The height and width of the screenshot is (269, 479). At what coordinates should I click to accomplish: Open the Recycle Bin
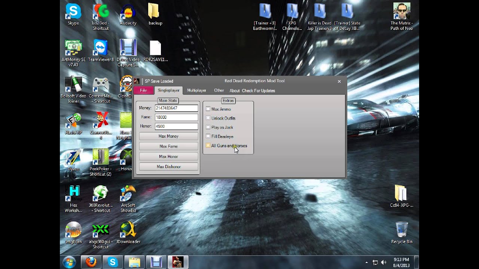402,233
